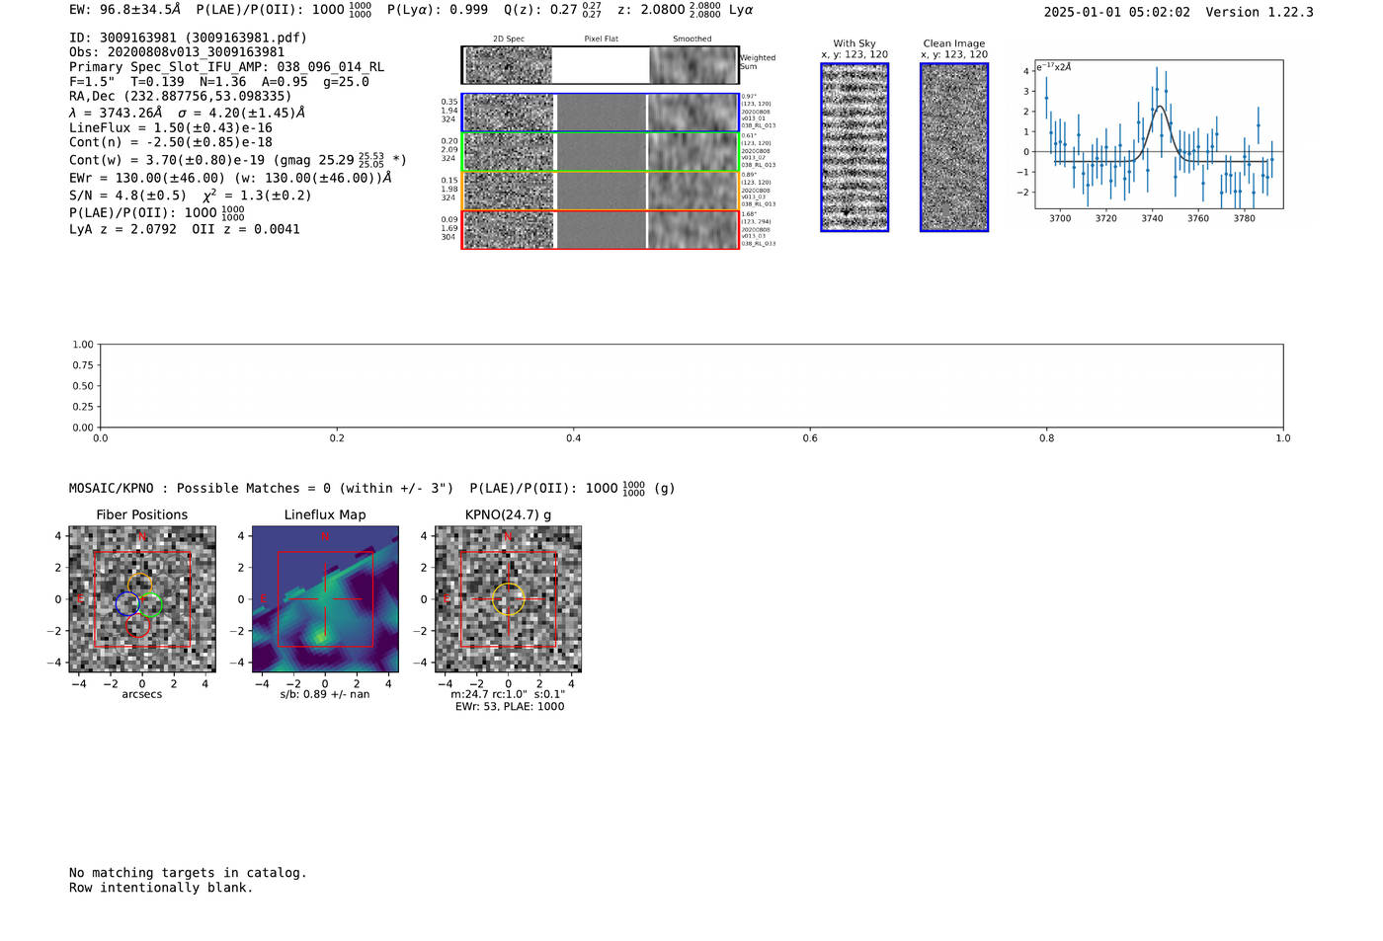The image size is (1383, 941).
Task: Click the emission line spectrum plot
Action: click(1159, 134)
